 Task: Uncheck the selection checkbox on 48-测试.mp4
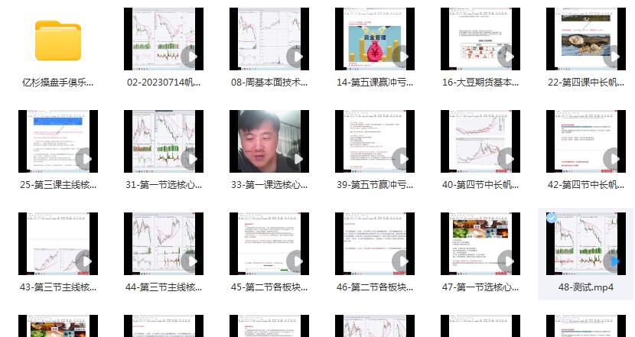(552, 218)
